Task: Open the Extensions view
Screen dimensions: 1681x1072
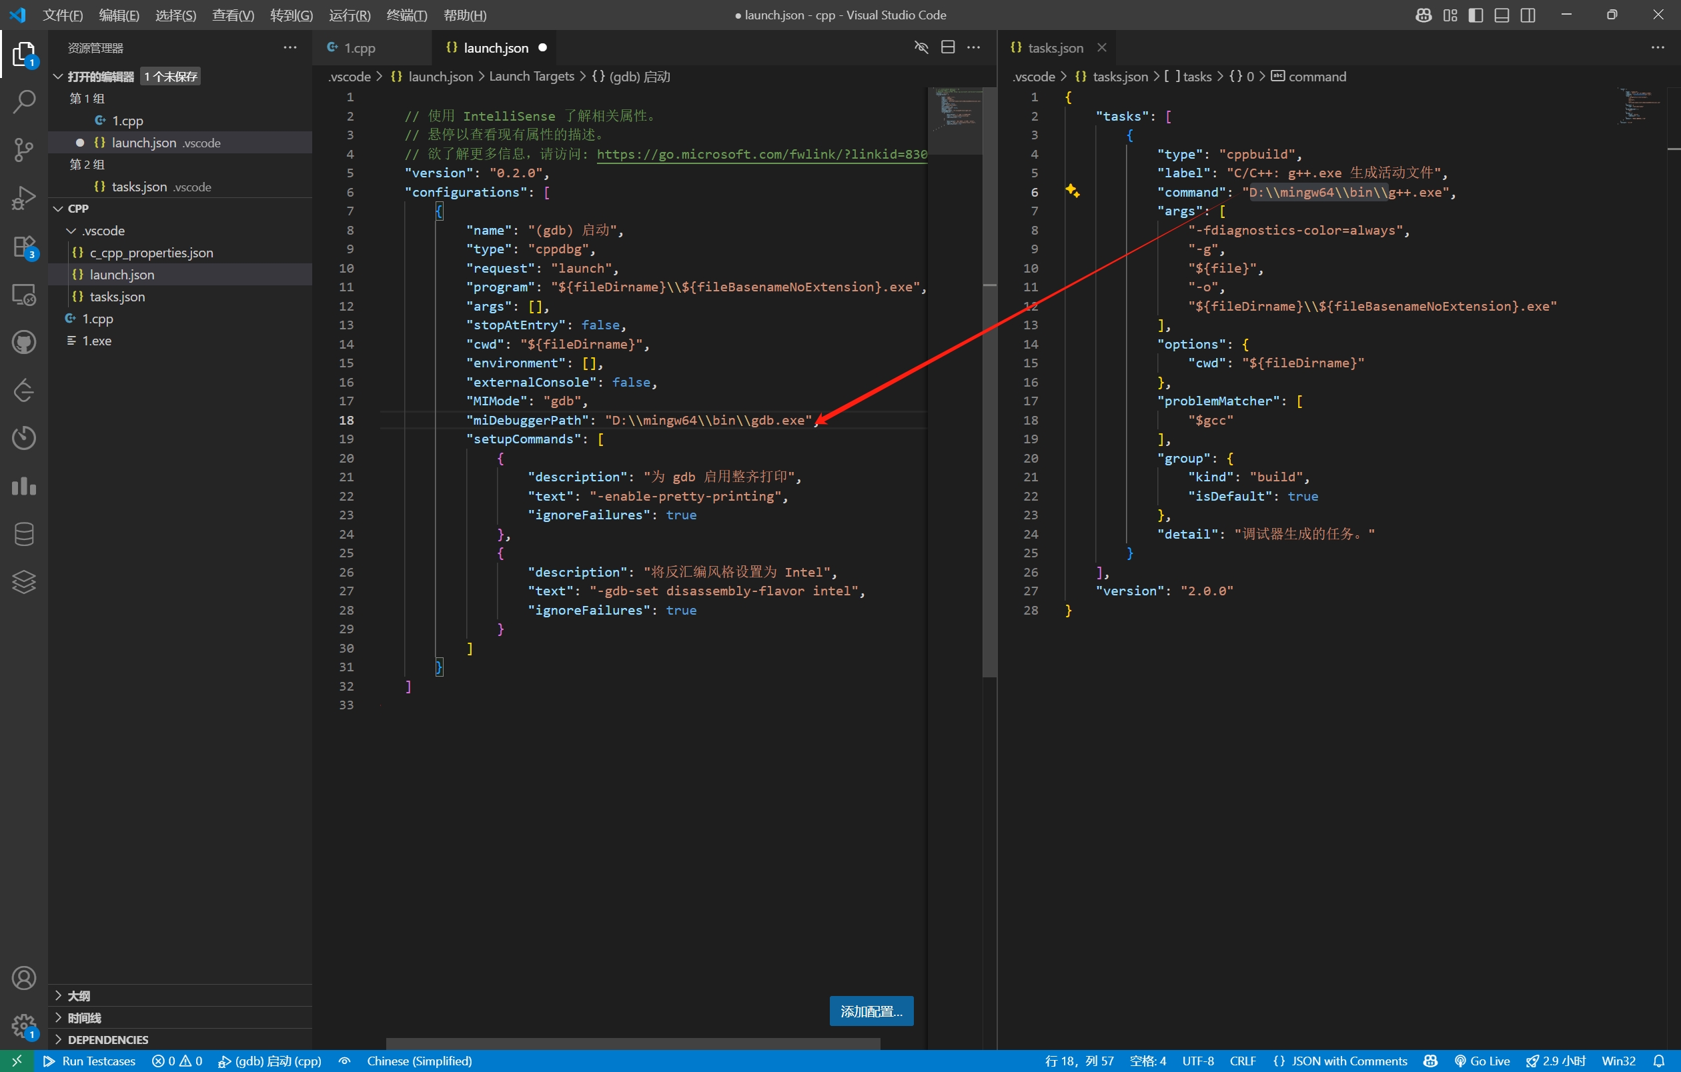Action: pos(24,246)
